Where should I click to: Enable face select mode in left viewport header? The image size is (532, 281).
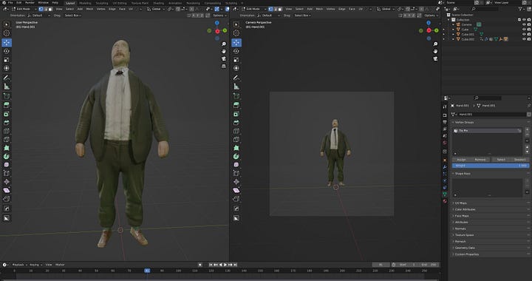(x=50, y=9)
